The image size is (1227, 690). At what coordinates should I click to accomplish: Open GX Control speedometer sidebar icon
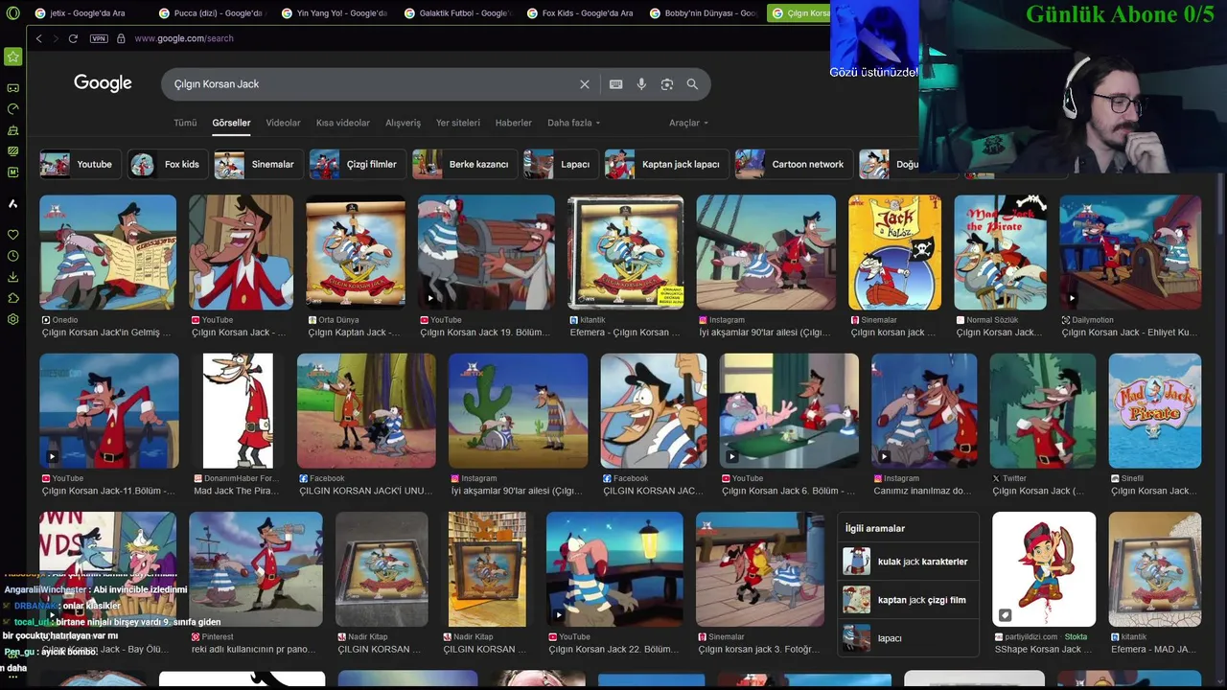[12, 108]
